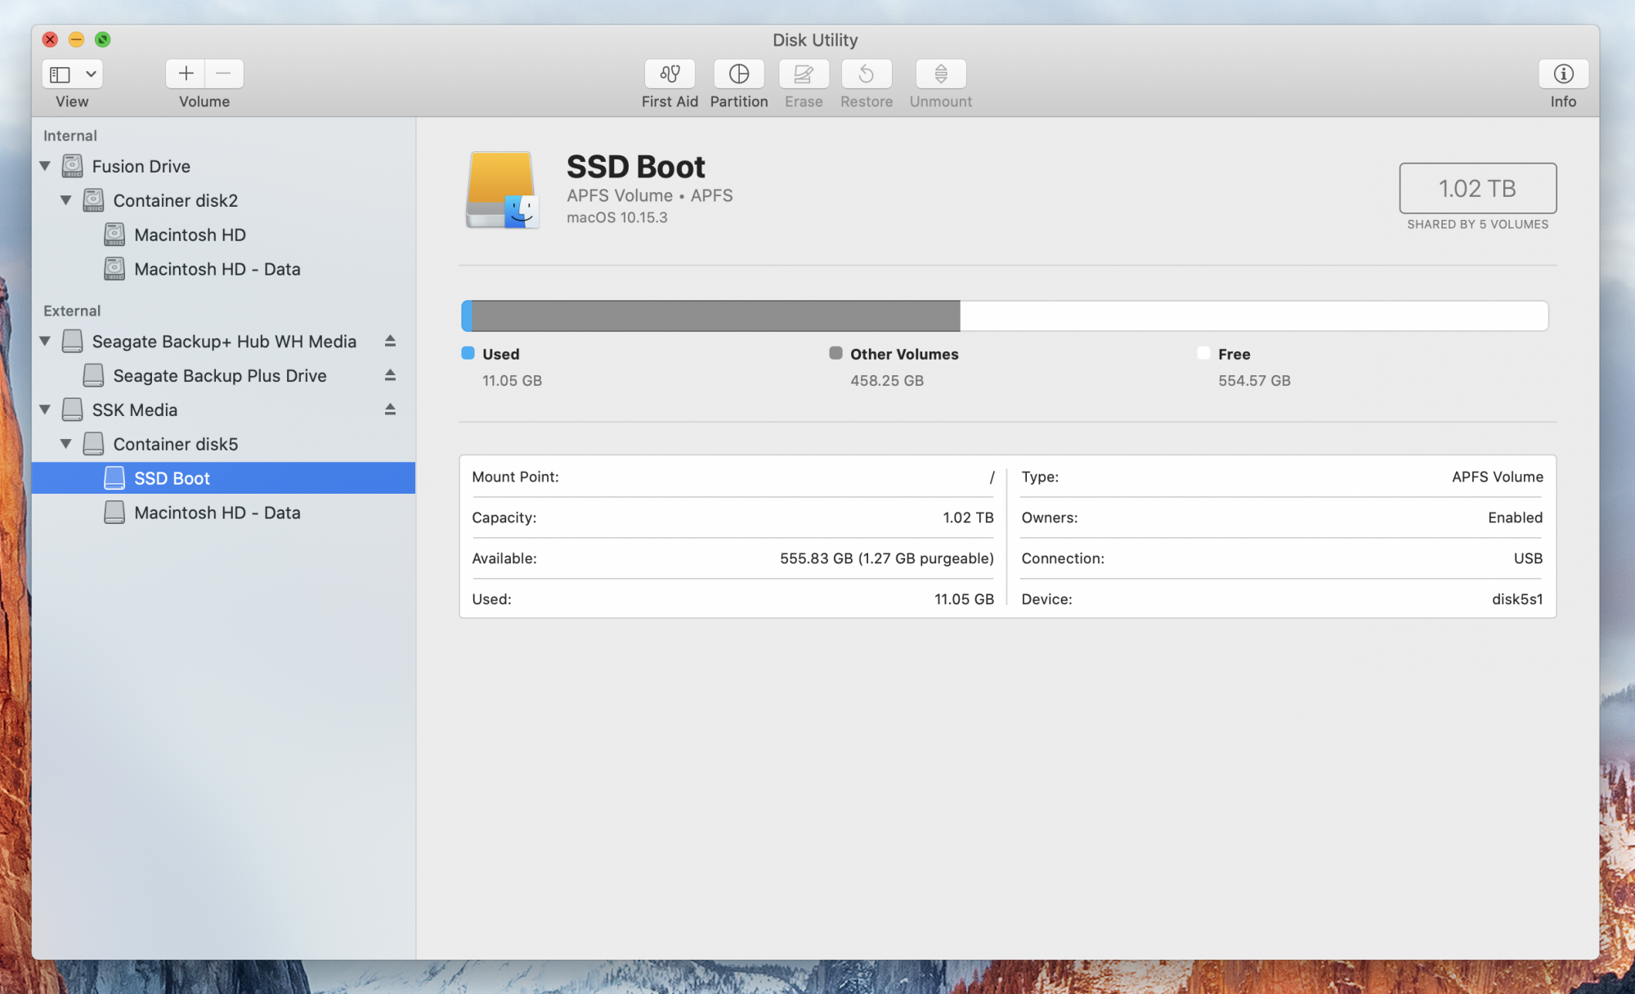The width and height of the screenshot is (1635, 994).
Task: Select Macintosh HD - Data under disk2
Action: (223, 269)
